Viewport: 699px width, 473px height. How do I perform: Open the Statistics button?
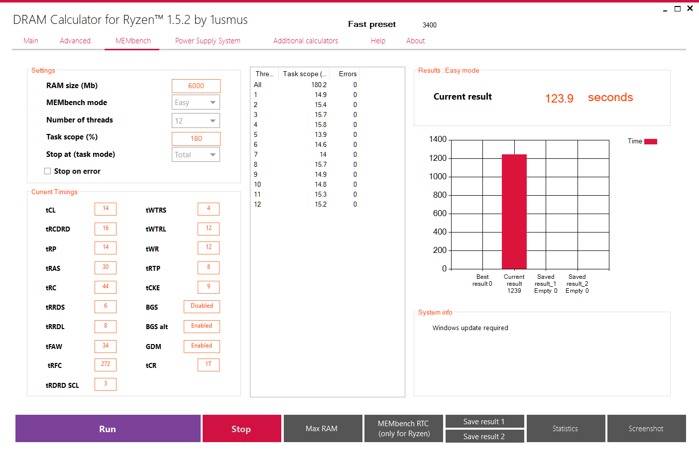(x=566, y=429)
